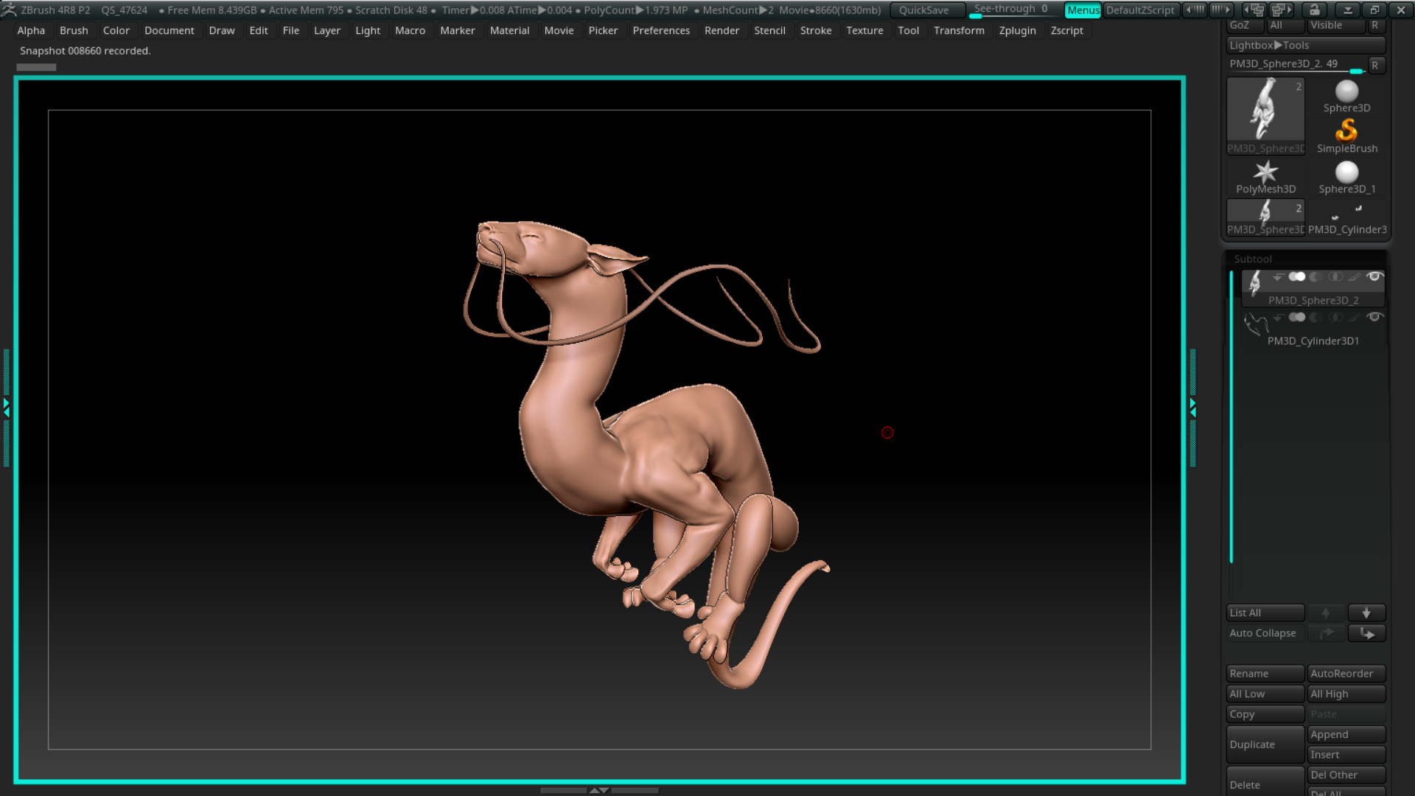Screen dimensions: 1415x796
Task: Open the Brush menu
Action: (x=74, y=30)
